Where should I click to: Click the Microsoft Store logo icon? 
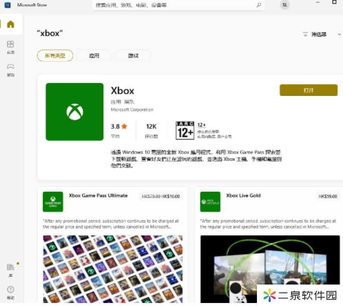coord(8,5)
